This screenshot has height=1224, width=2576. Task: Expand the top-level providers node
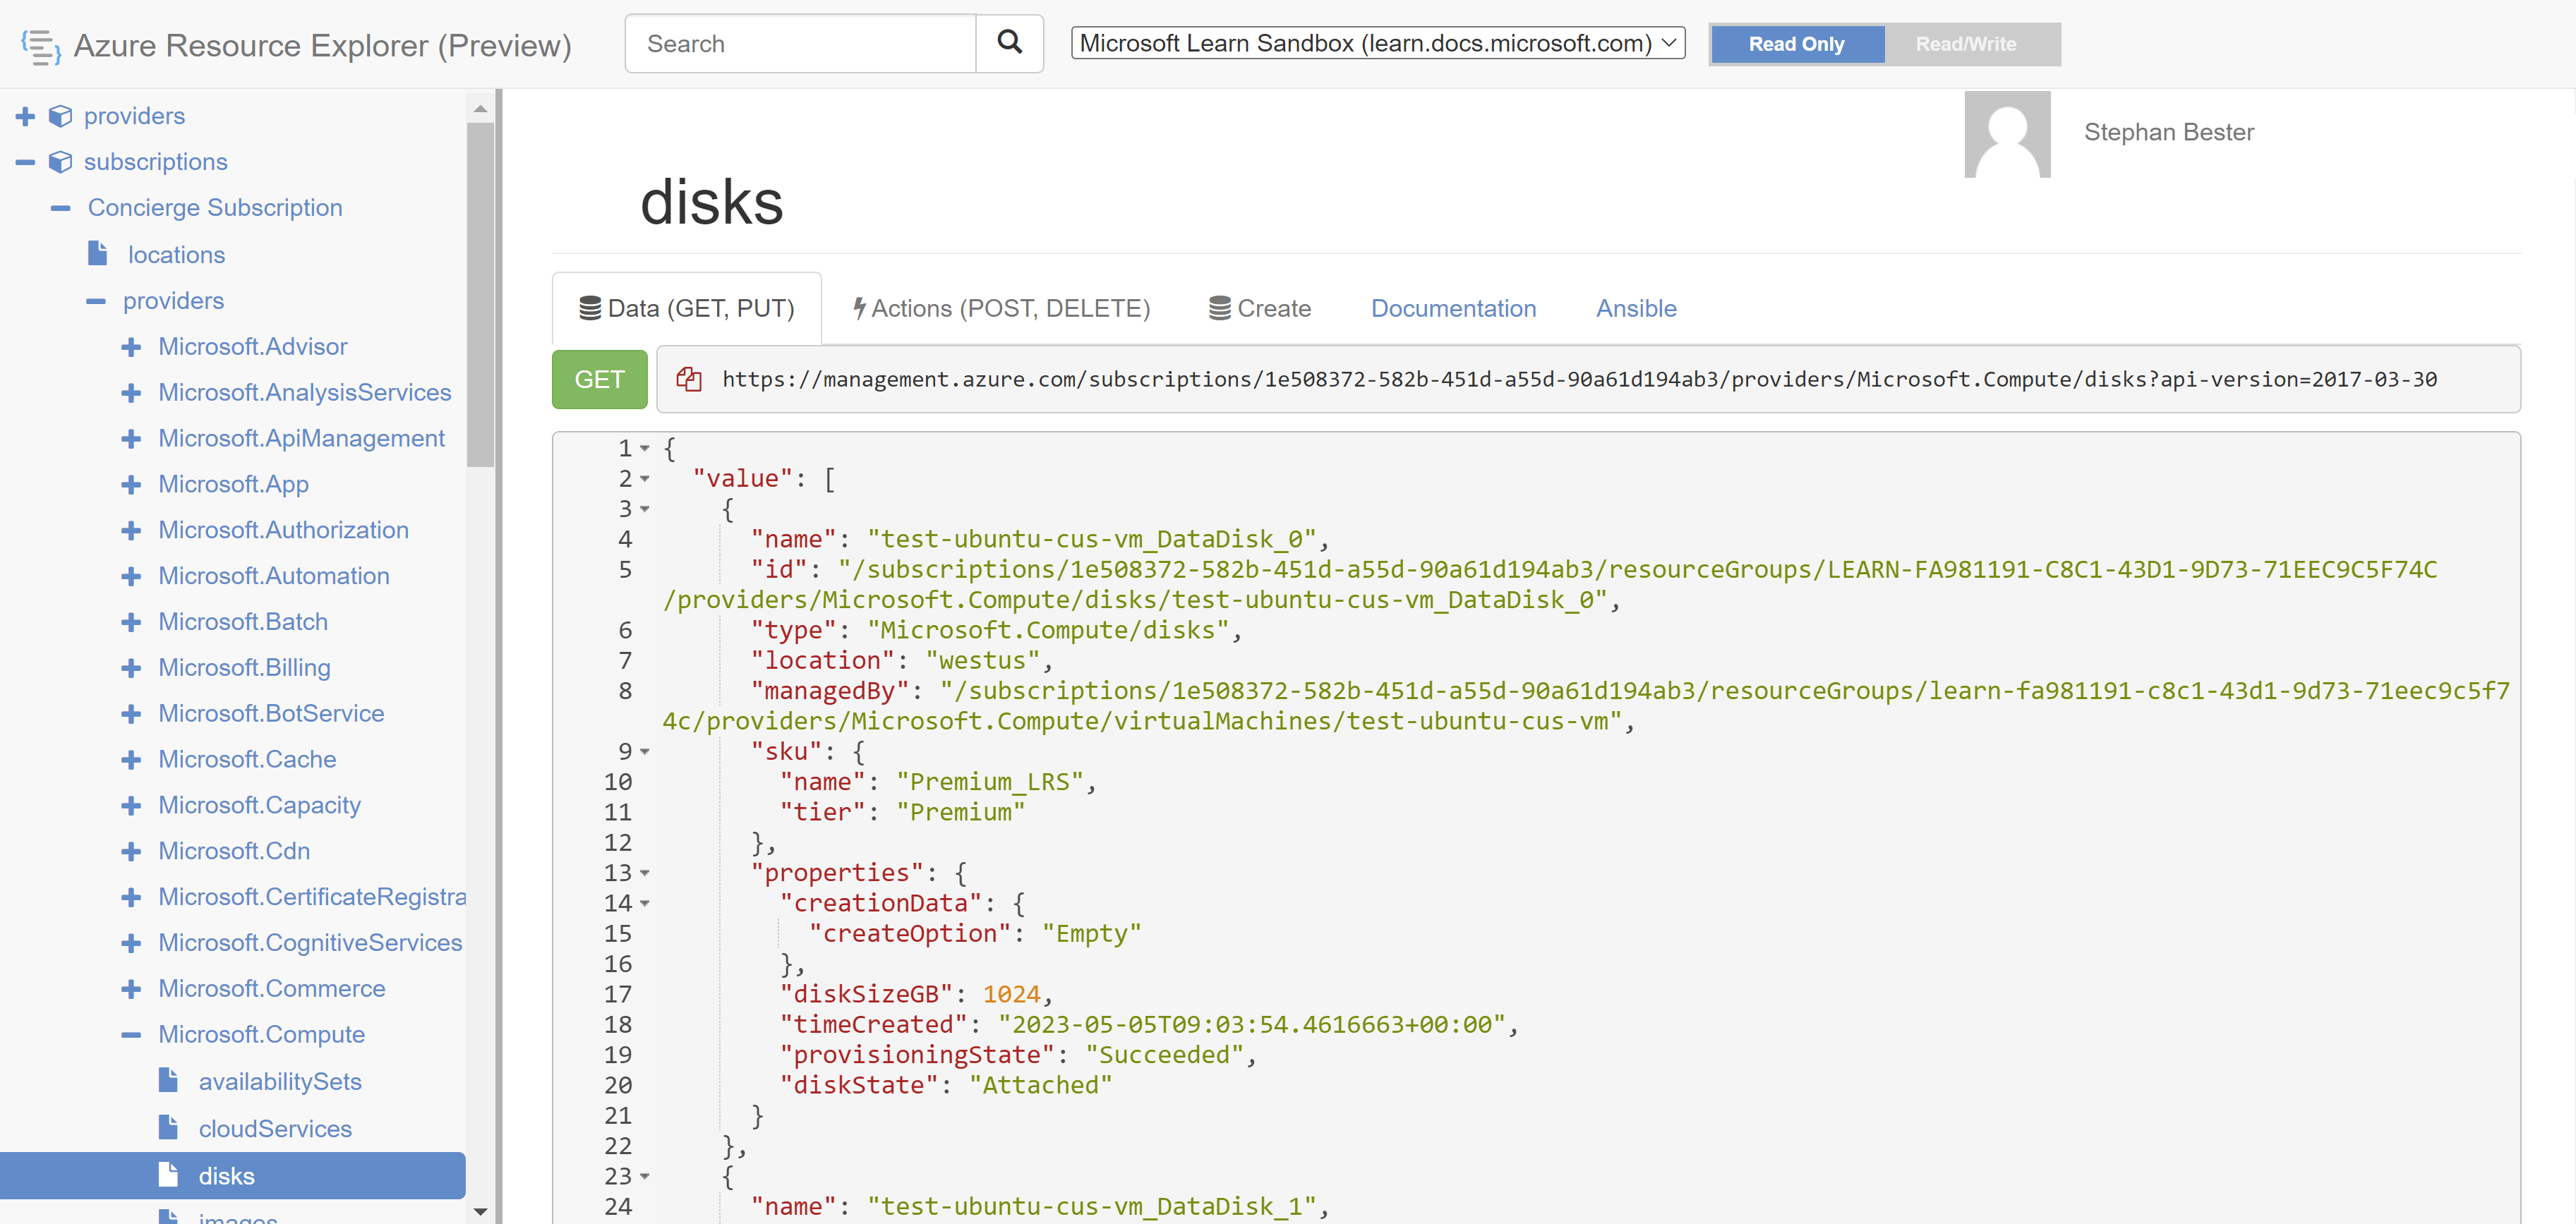(26, 116)
